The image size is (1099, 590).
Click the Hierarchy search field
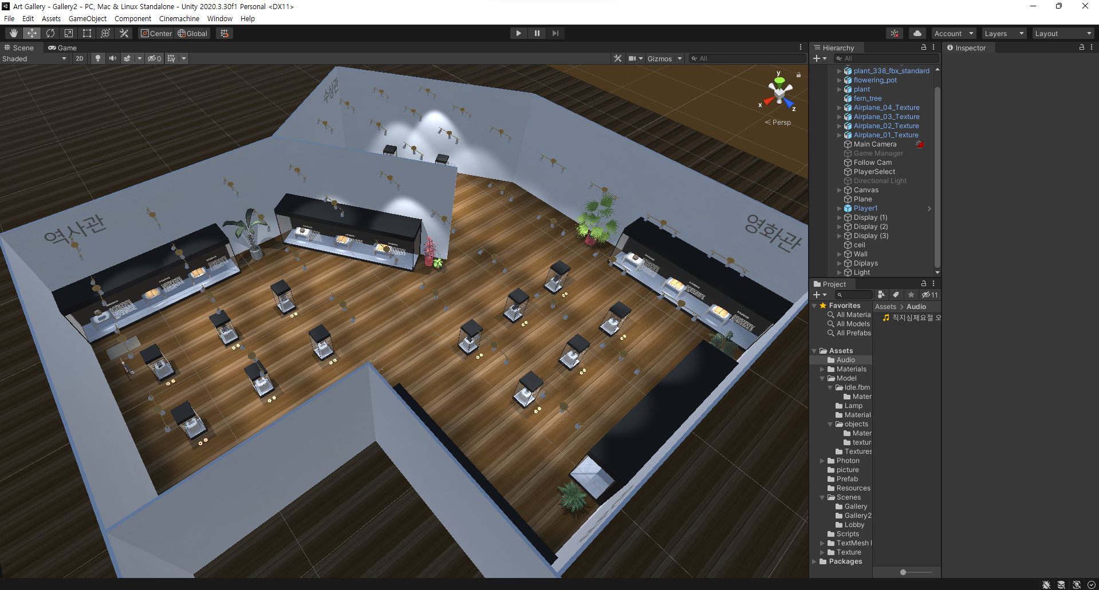point(886,58)
